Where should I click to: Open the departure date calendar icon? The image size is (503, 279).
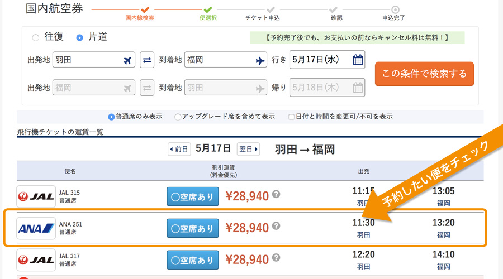(x=358, y=60)
